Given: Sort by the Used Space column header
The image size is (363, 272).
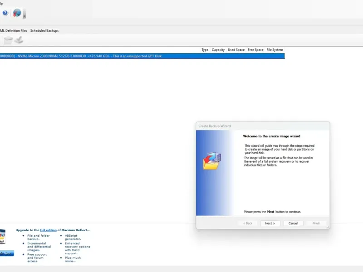Looking at the screenshot, I should coord(236,50).
